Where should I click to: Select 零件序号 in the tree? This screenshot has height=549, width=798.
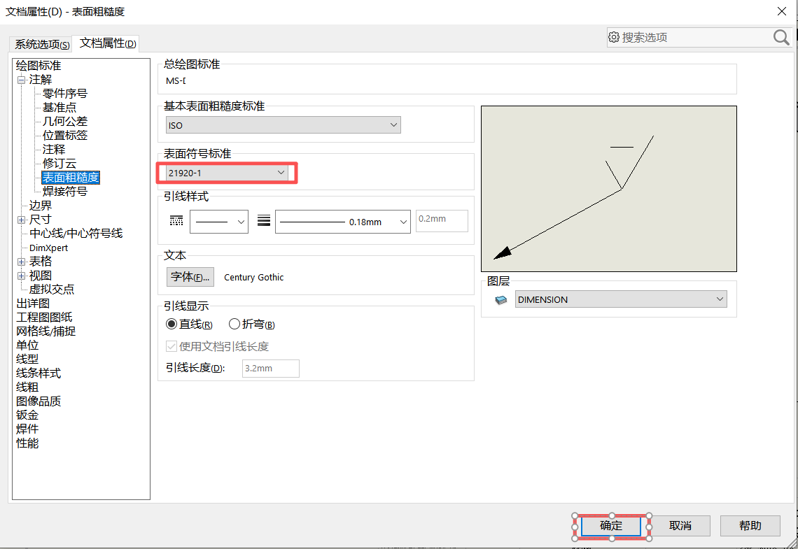click(64, 94)
